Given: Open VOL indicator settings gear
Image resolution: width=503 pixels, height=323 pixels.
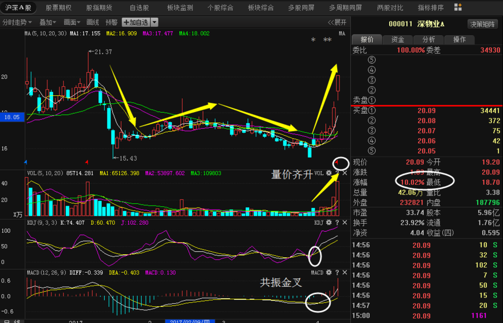Looking at the screenshot, I should pyautogui.click(x=329, y=173).
